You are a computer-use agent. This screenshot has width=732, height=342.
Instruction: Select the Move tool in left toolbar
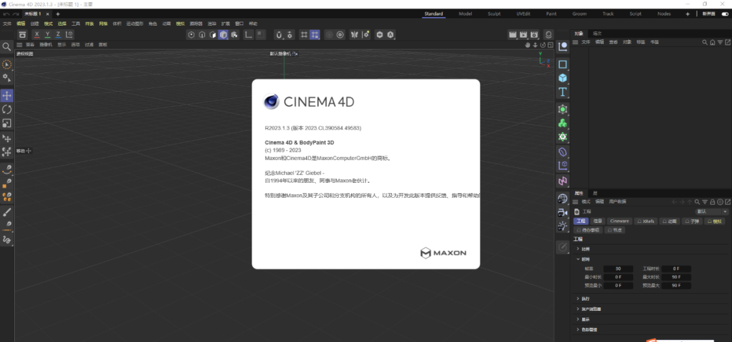pyautogui.click(x=7, y=95)
